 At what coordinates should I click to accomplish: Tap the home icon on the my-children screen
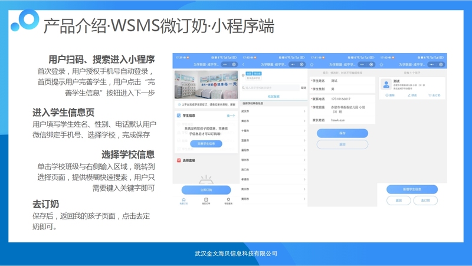[381, 64]
